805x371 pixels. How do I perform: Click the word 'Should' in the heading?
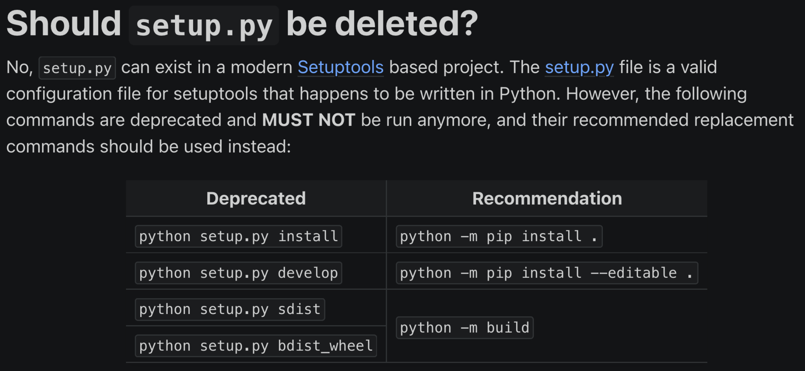[64, 24]
